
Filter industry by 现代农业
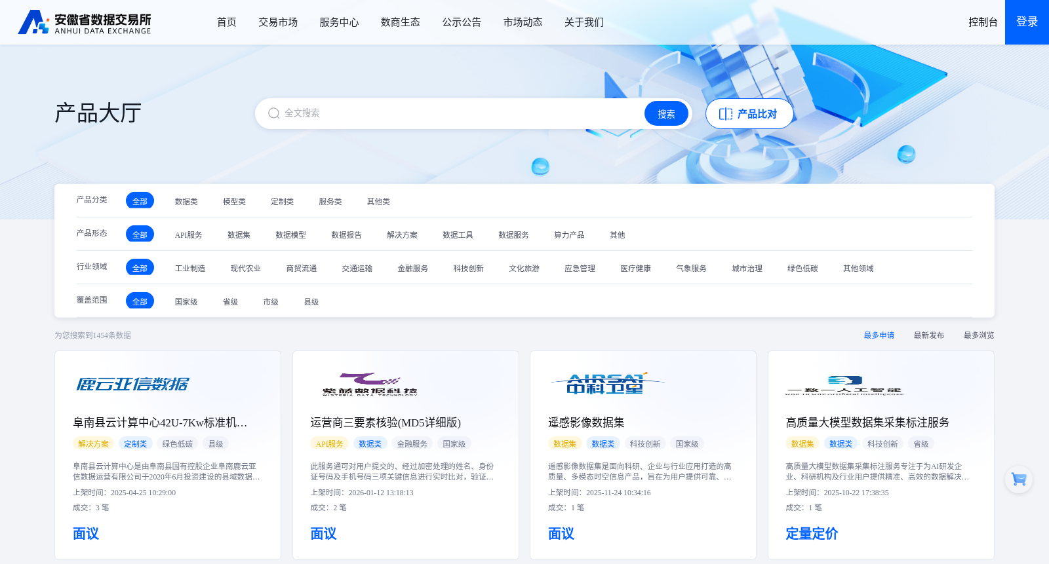(246, 269)
